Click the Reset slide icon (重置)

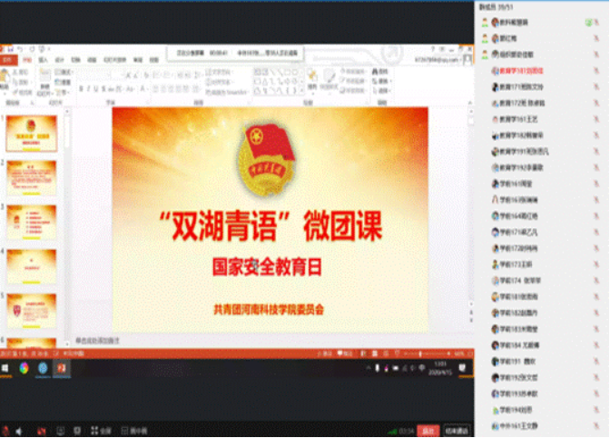[x=58, y=82]
